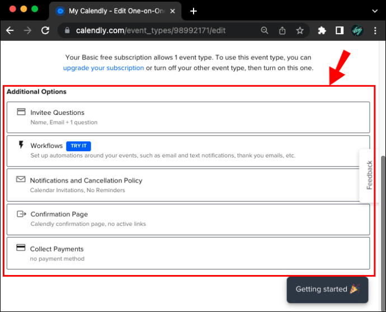Expand the tab search chevron
The height and width of the screenshot is (312, 386).
[375, 11]
